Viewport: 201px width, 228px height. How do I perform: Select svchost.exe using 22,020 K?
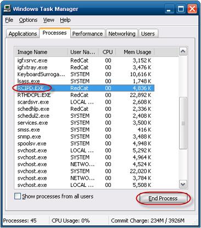[x=85, y=172]
